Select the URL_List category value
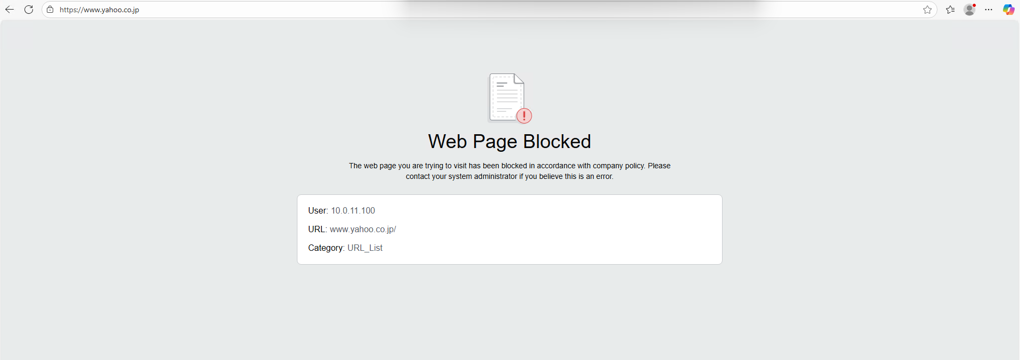This screenshot has height=360, width=1020. coord(364,248)
